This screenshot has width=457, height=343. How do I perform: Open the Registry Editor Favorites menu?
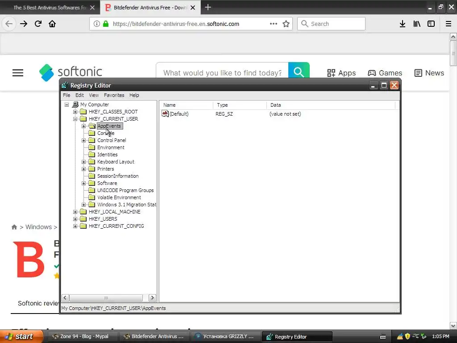tap(114, 95)
